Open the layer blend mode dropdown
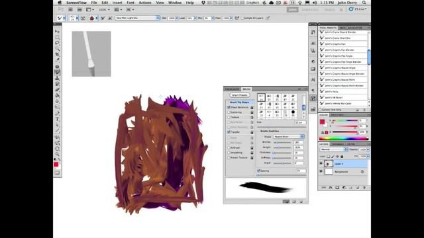The height and width of the screenshot is (238, 424). (x=334, y=149)
